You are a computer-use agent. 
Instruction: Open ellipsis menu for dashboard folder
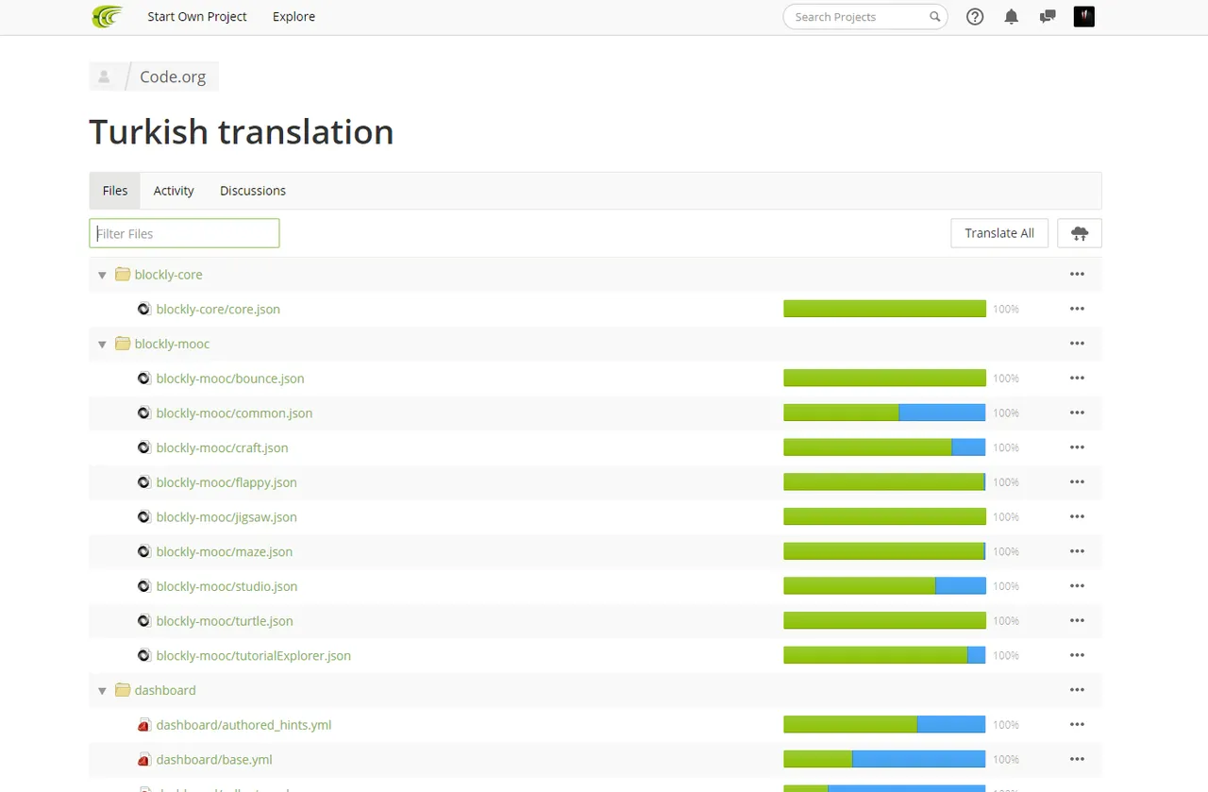coord(1077,690)
